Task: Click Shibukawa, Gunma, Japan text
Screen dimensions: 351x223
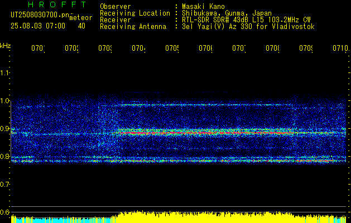Action: [227, 13]
